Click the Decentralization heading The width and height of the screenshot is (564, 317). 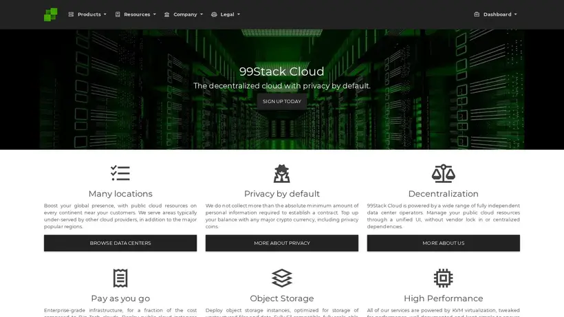tap(443, 194)
